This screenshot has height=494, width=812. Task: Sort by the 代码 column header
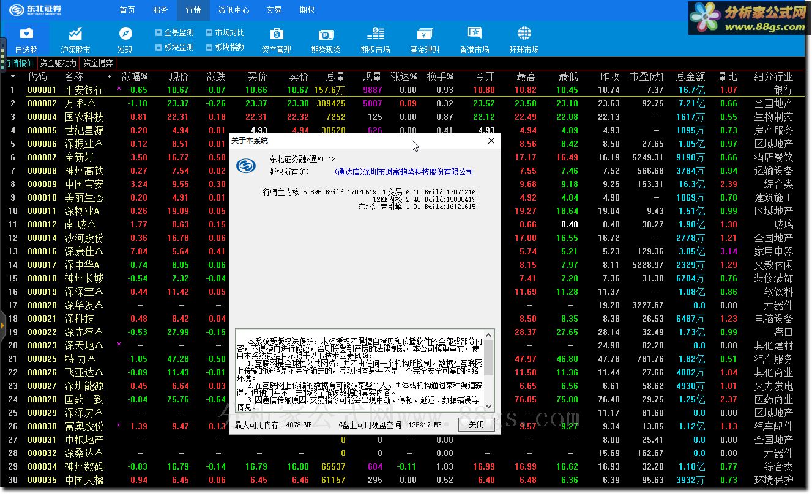pyautogui.click(x=37, y=76)
